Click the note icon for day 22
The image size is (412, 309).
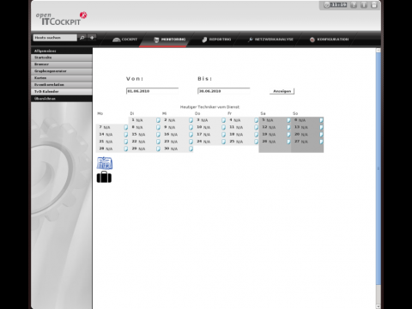coord(158,142)
